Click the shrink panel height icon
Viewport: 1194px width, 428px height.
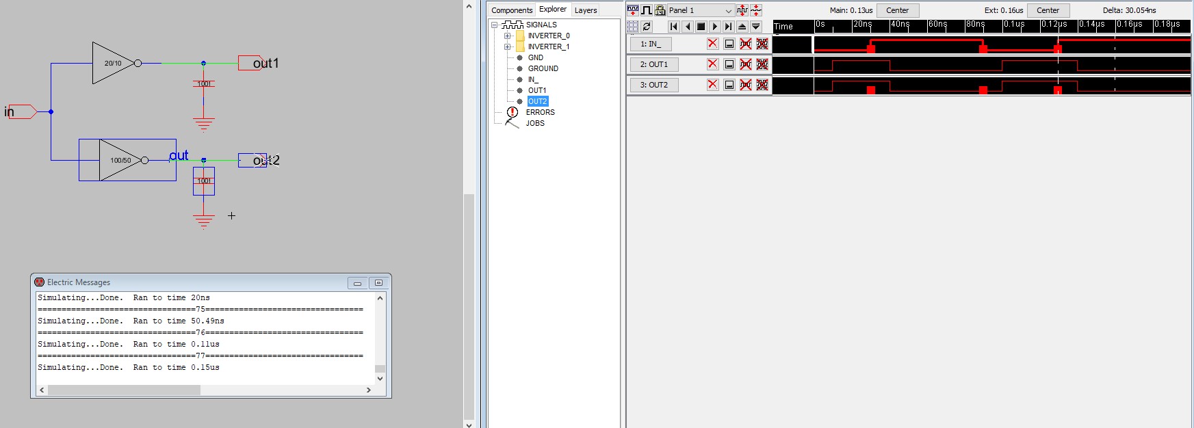756,10
